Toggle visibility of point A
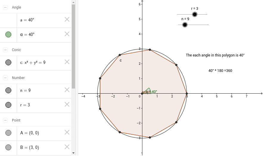 coord(8,133)
